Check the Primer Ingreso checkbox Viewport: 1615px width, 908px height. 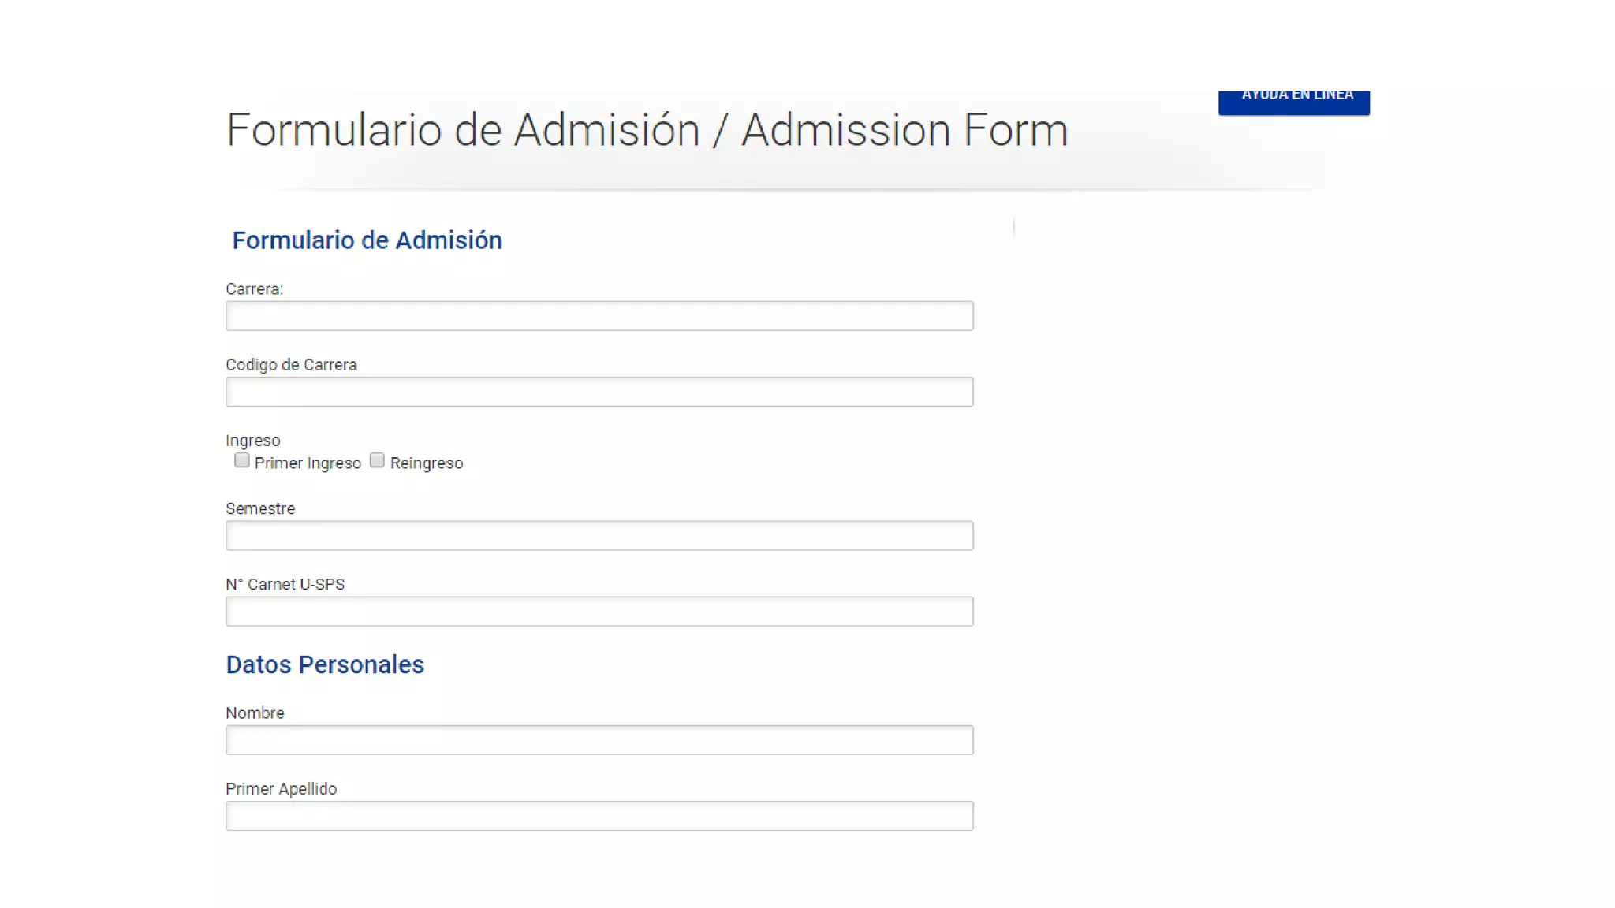click(242, 461)
